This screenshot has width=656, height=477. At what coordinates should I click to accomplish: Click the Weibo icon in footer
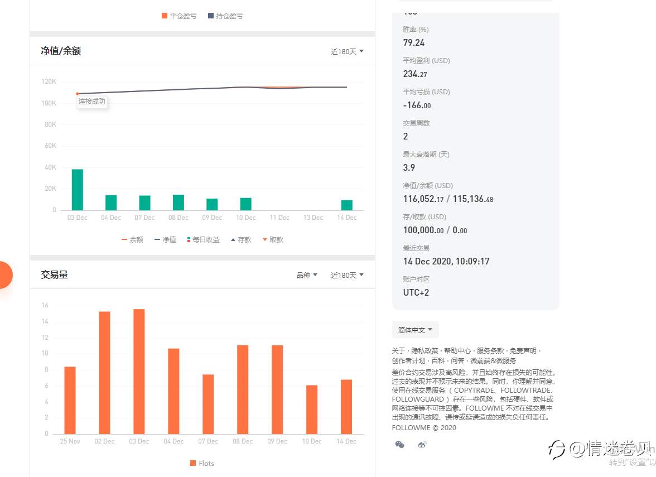(x=422, y=444)
